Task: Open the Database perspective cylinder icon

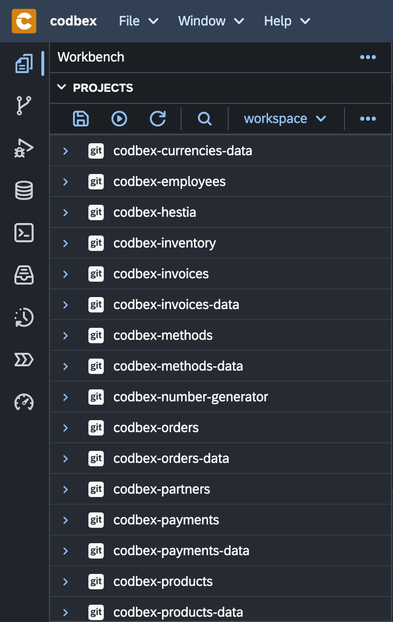Action: (24, 190)
